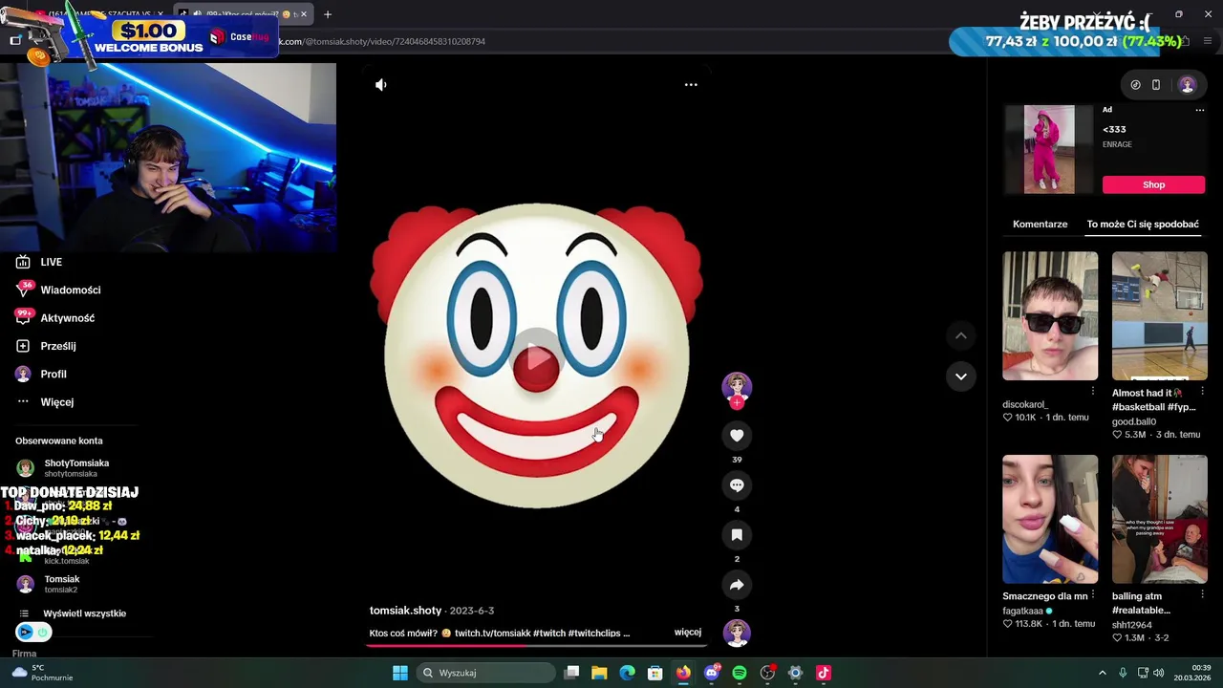Click the #twitchclips hashtag in description

593,633
